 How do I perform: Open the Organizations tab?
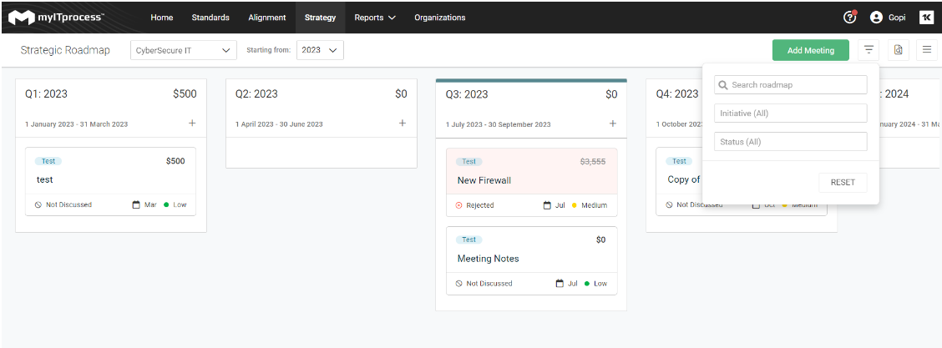[x=440, y=18]
